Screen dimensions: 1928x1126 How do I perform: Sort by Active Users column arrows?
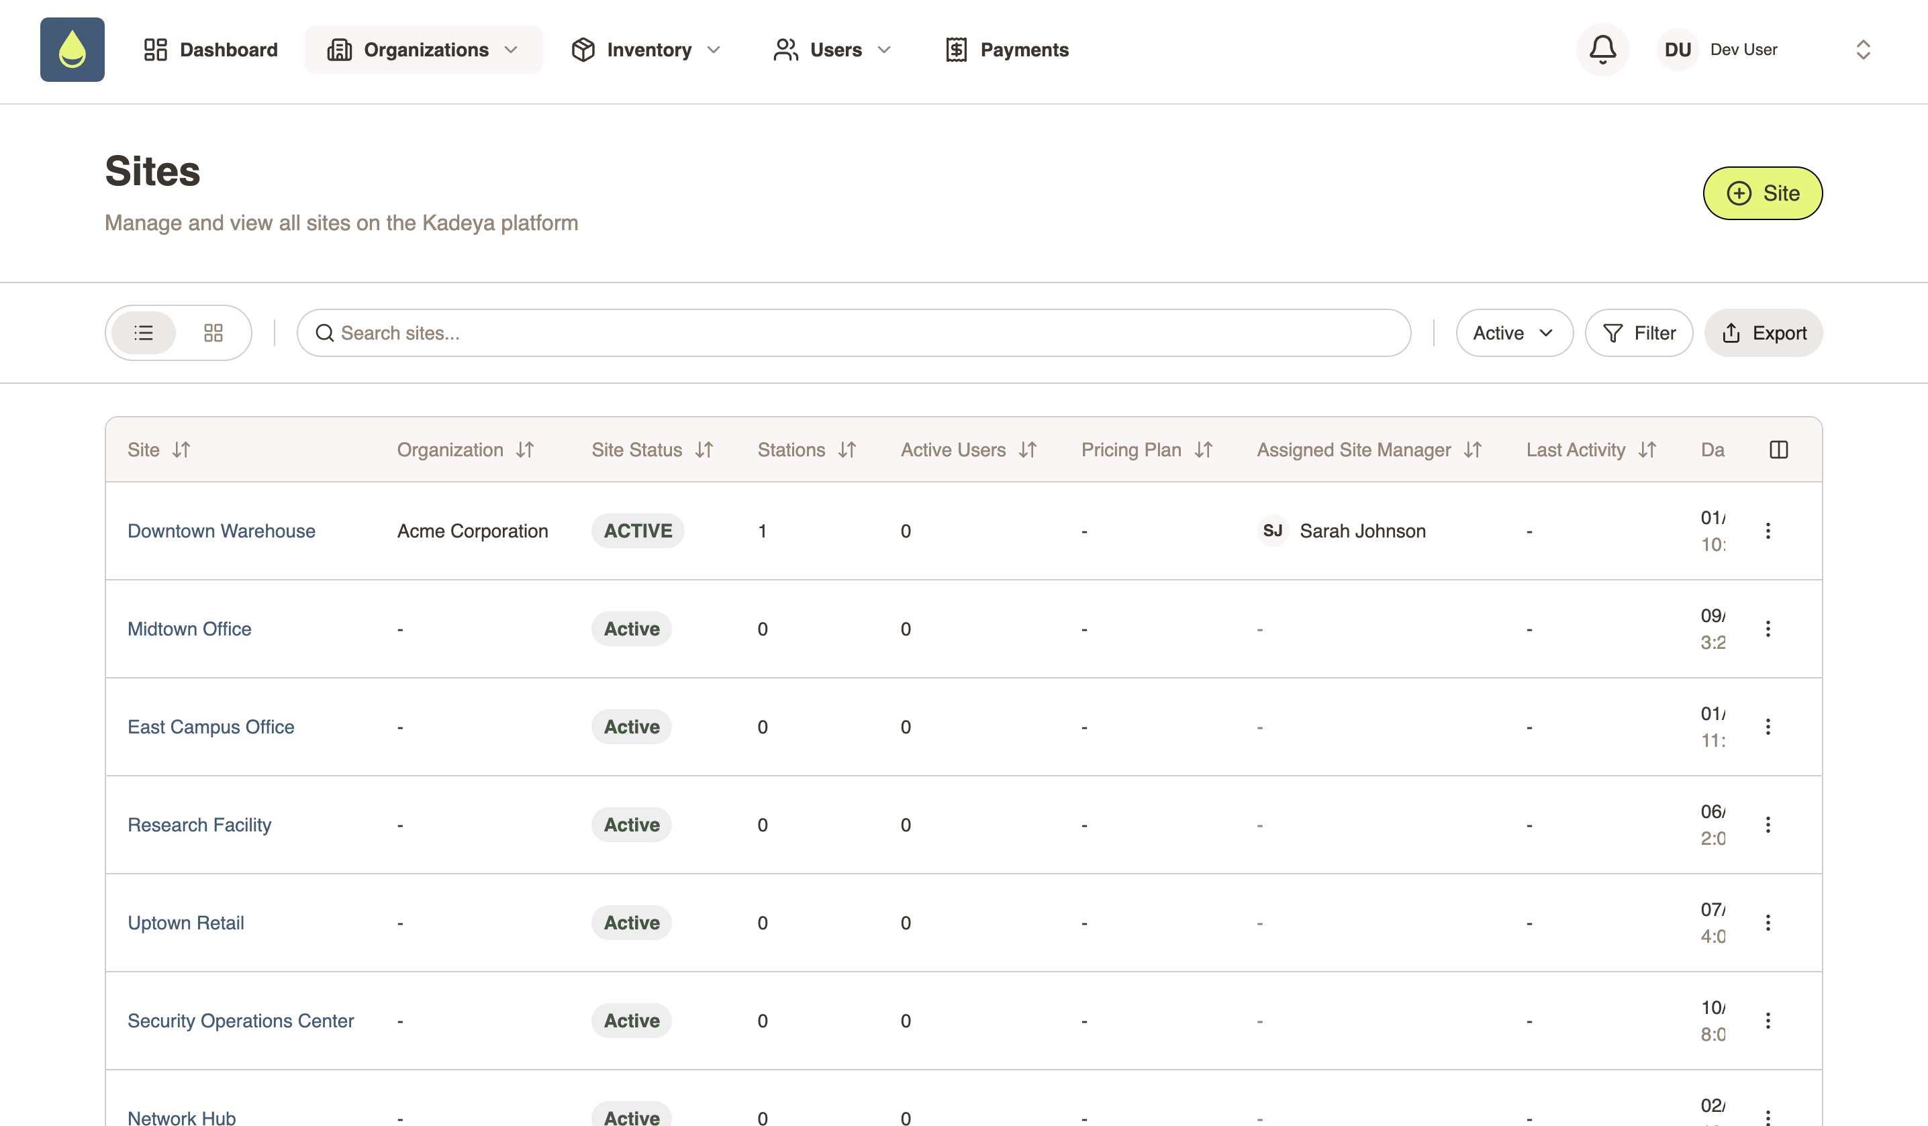click(1028, 450)
